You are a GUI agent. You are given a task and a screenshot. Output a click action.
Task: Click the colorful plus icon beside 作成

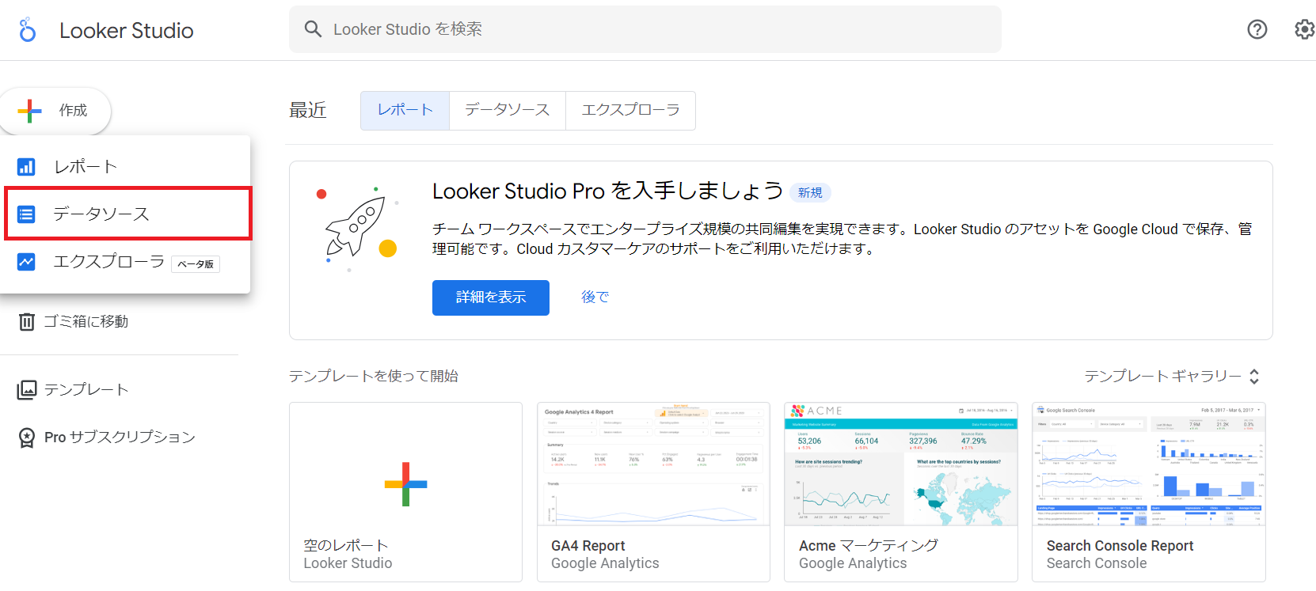(29, 111)
